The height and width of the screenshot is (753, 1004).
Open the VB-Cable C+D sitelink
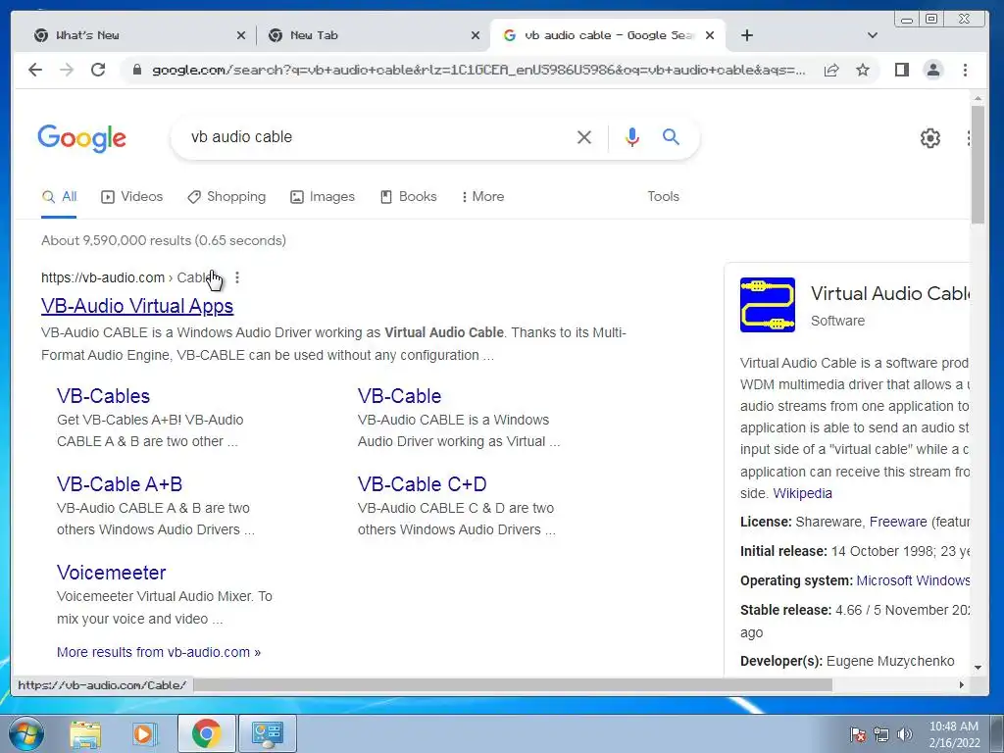[x=422, y=484]
